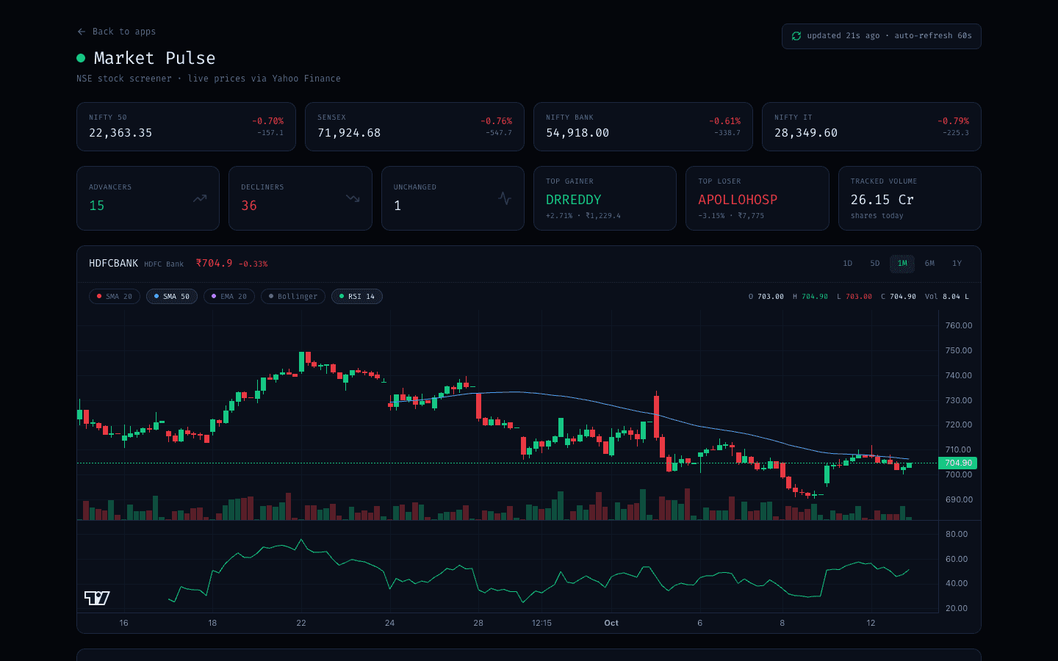
Task: Open the SENSEX index card
Action: click(414, 127)
